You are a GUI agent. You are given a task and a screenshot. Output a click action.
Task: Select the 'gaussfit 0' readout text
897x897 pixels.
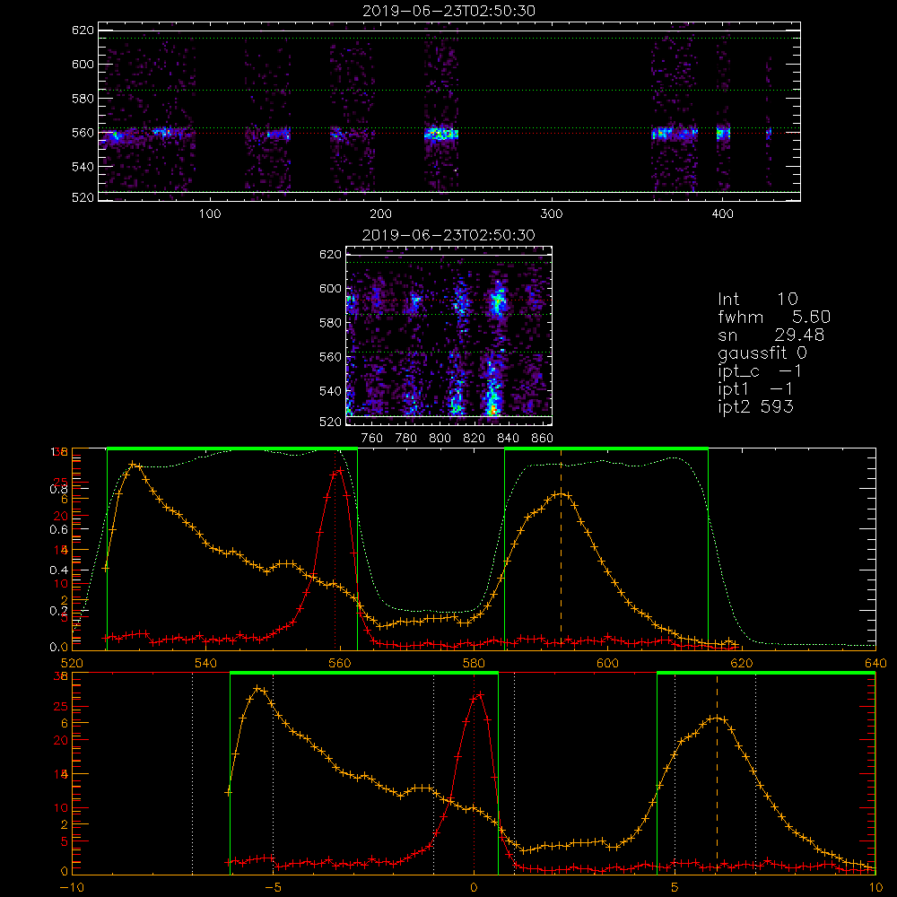point(762,353)
